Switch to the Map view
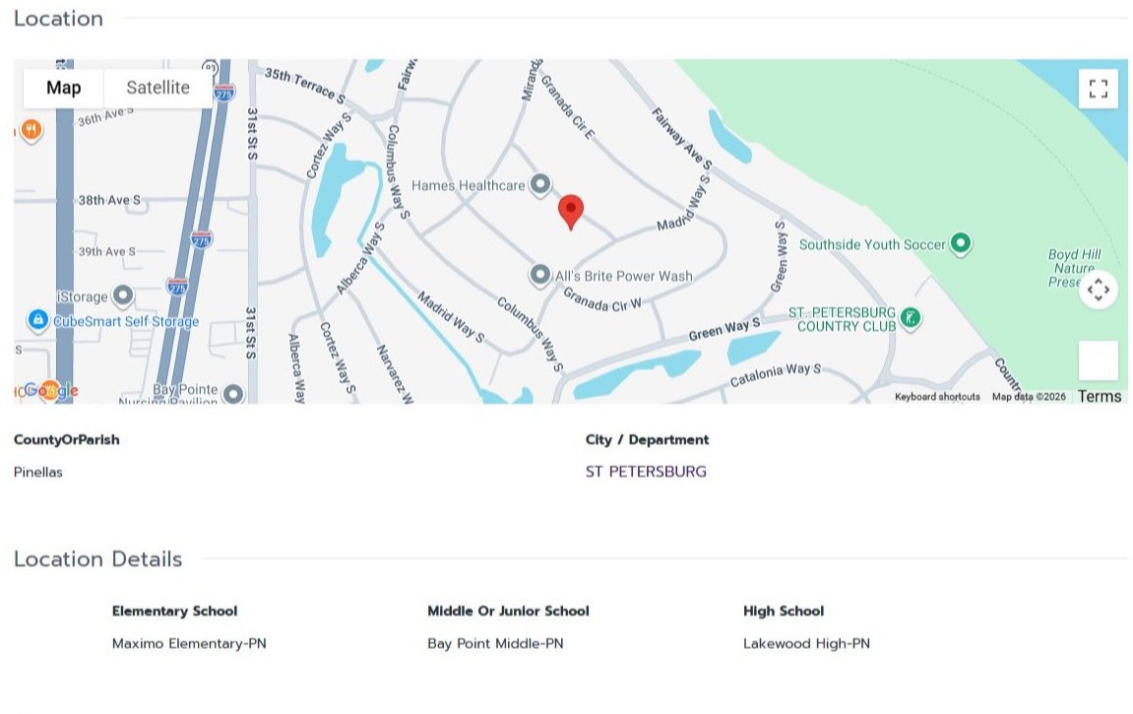Image resolution: width=1133 pixels, height=714 pixels. [64, 88]
